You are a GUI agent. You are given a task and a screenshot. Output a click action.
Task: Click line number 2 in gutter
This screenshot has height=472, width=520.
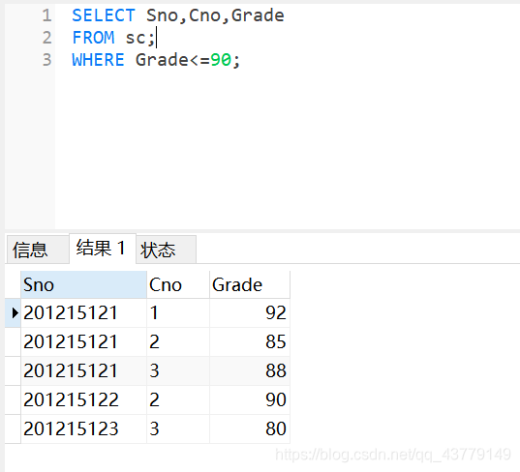pyautogui.click(x=46, y=38)
